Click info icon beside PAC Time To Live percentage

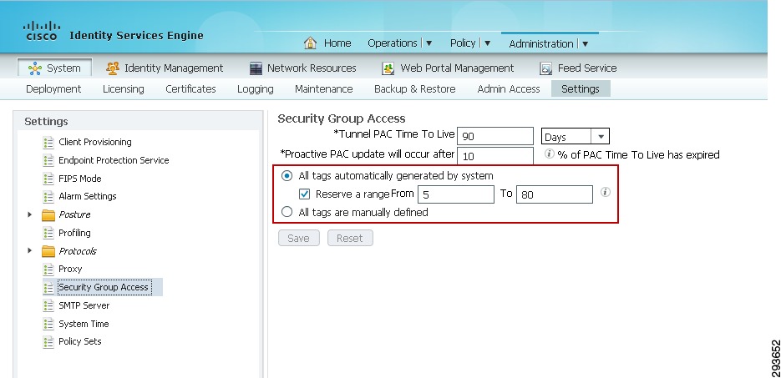[x=550, y=154]
